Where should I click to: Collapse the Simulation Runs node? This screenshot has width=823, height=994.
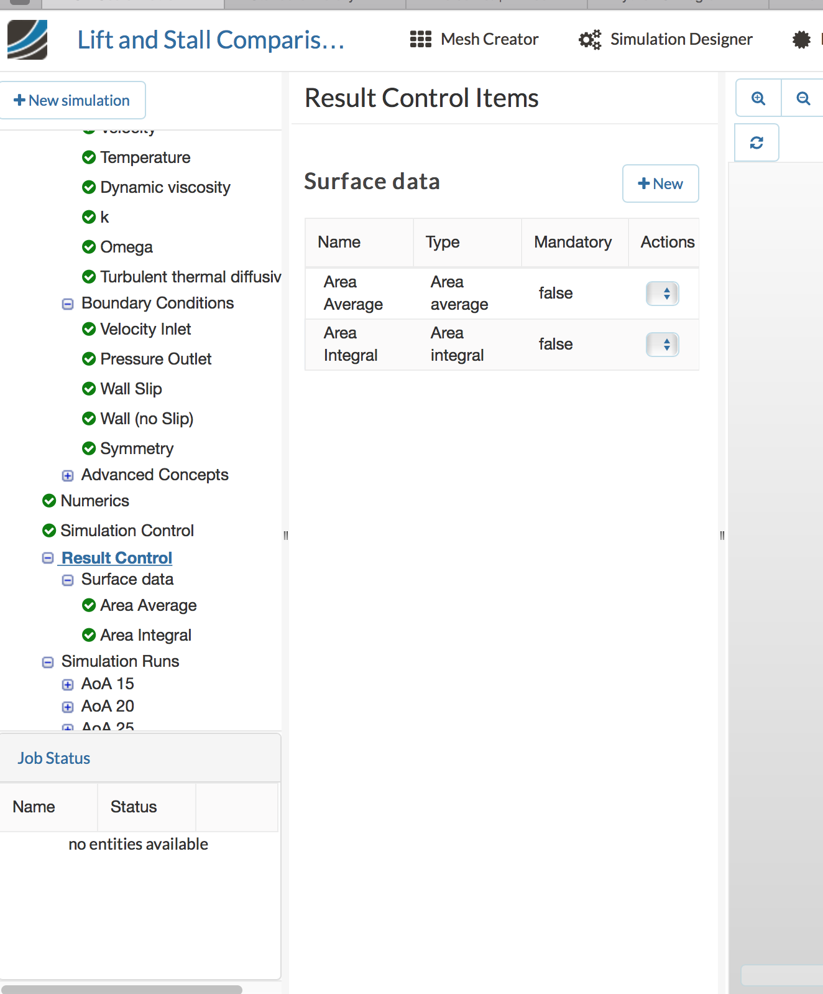(x=48, y=662)
